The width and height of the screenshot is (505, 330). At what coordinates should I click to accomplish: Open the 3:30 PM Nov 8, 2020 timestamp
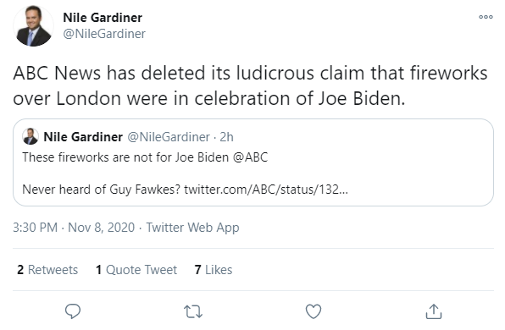coord(74,228)
